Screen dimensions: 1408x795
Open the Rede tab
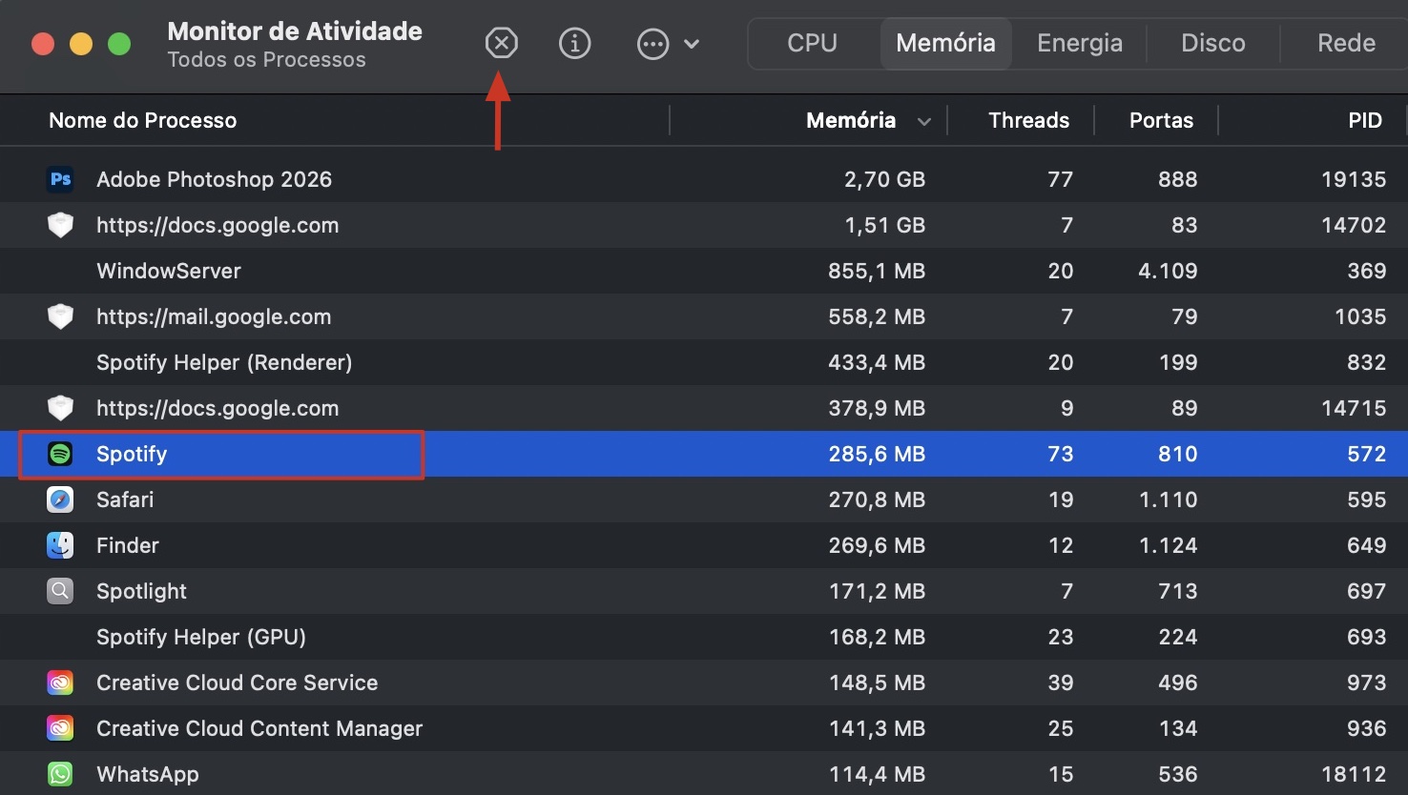[x=1345, y=43]
